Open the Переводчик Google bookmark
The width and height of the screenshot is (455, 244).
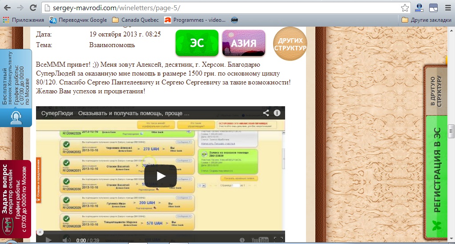tap(78, 20)
